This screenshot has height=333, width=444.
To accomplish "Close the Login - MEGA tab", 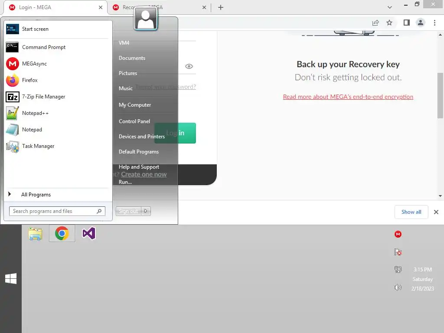I will (x=101, y=7).
